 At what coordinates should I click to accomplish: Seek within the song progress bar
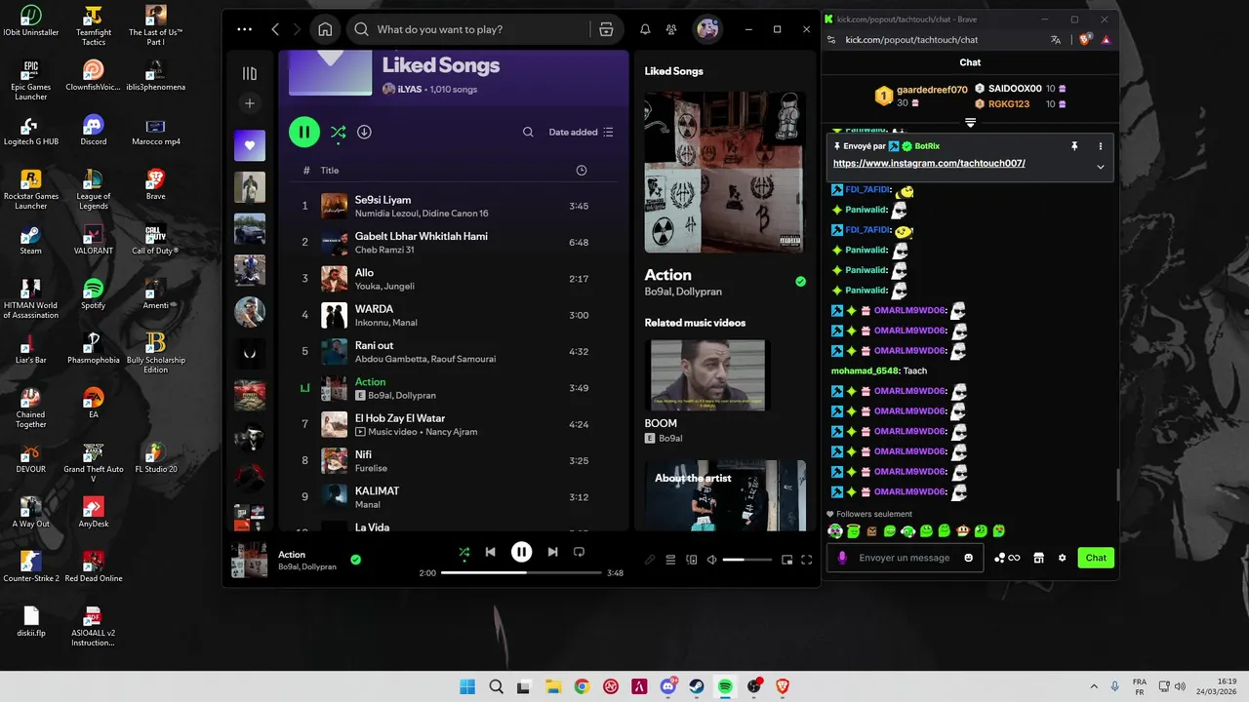[x=521, y=572]
